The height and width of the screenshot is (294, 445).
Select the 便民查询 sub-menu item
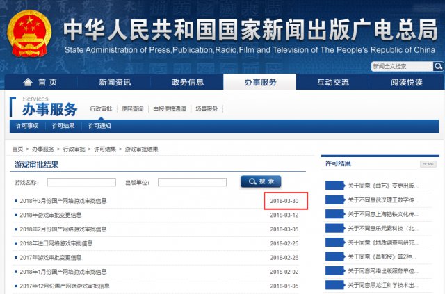click(x=133, y=108)
